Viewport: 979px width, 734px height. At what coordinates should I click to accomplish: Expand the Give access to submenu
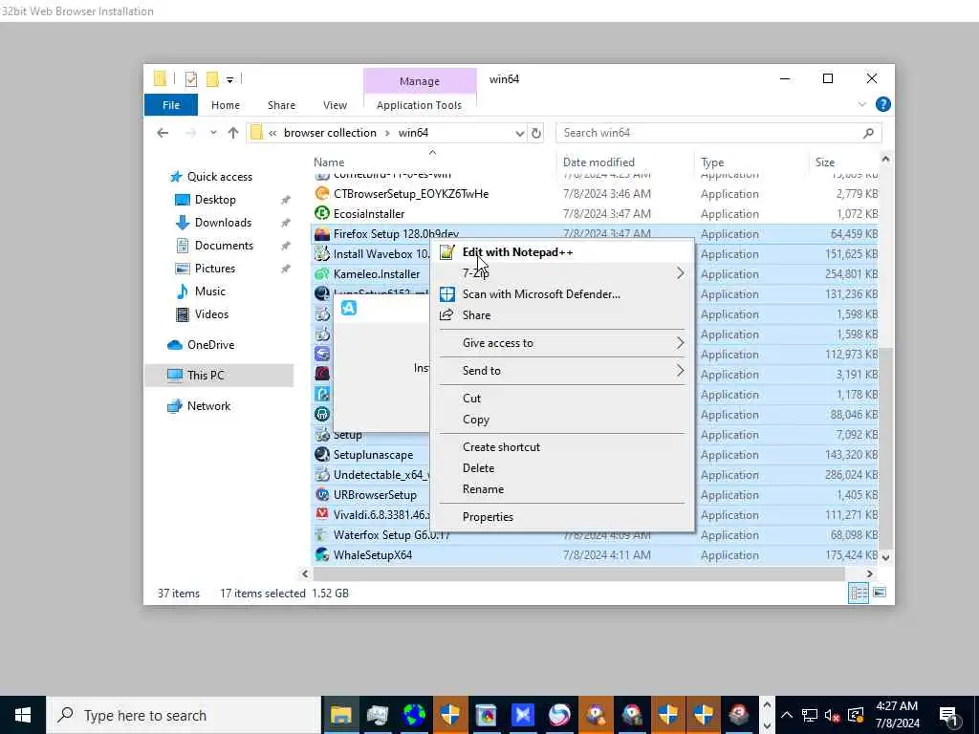coord(680,343)
